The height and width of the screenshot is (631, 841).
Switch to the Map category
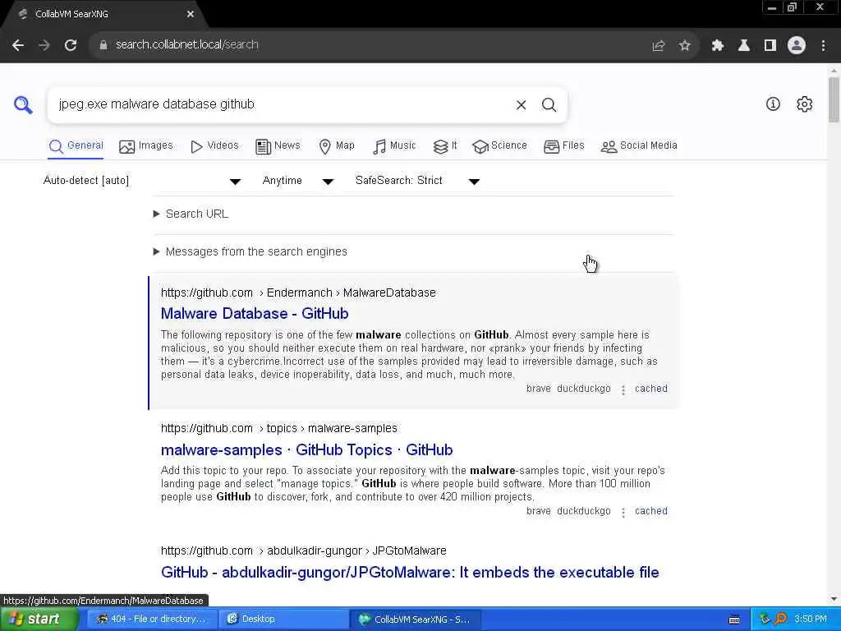pos(337,146)
